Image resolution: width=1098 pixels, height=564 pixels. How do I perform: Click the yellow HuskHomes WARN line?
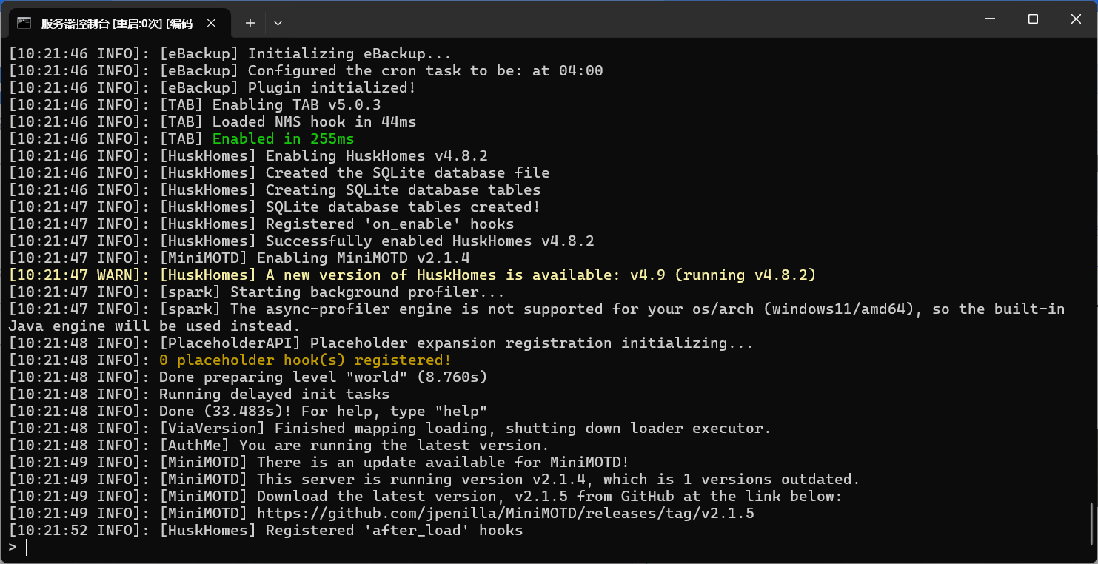coord(412,275)
